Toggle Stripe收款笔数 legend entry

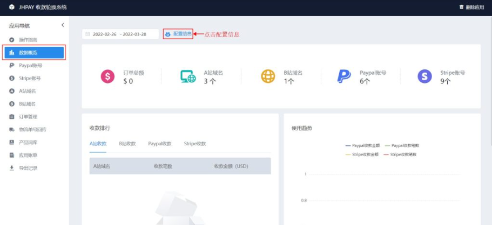(x=400, y=154)
